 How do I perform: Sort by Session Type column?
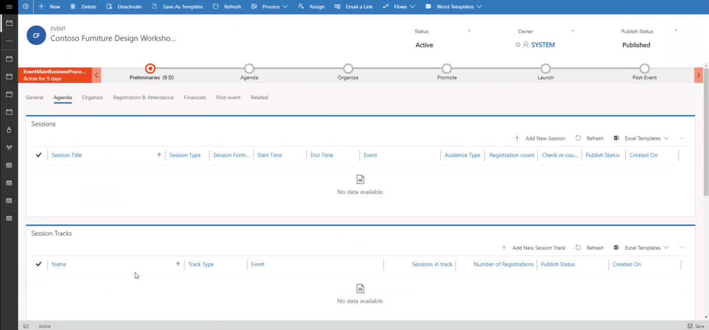tap(185, 155)
